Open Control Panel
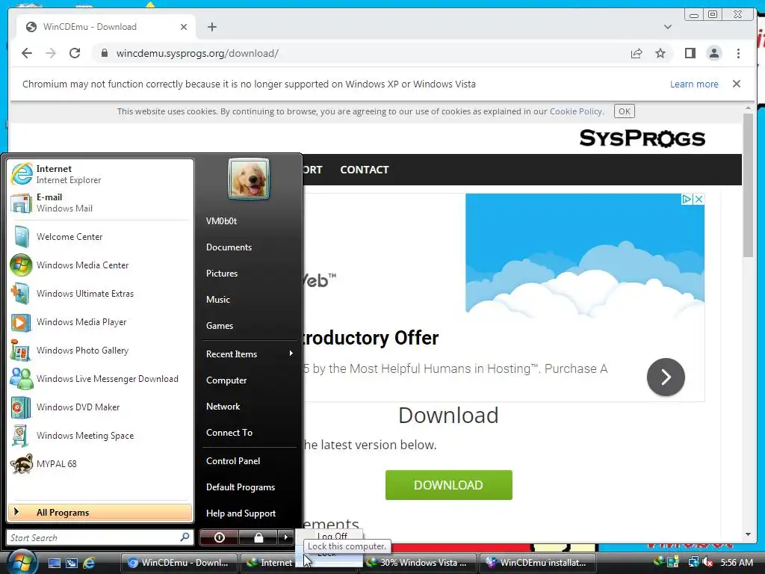Screen dimensions: 765x574 [x=233, y=460]
